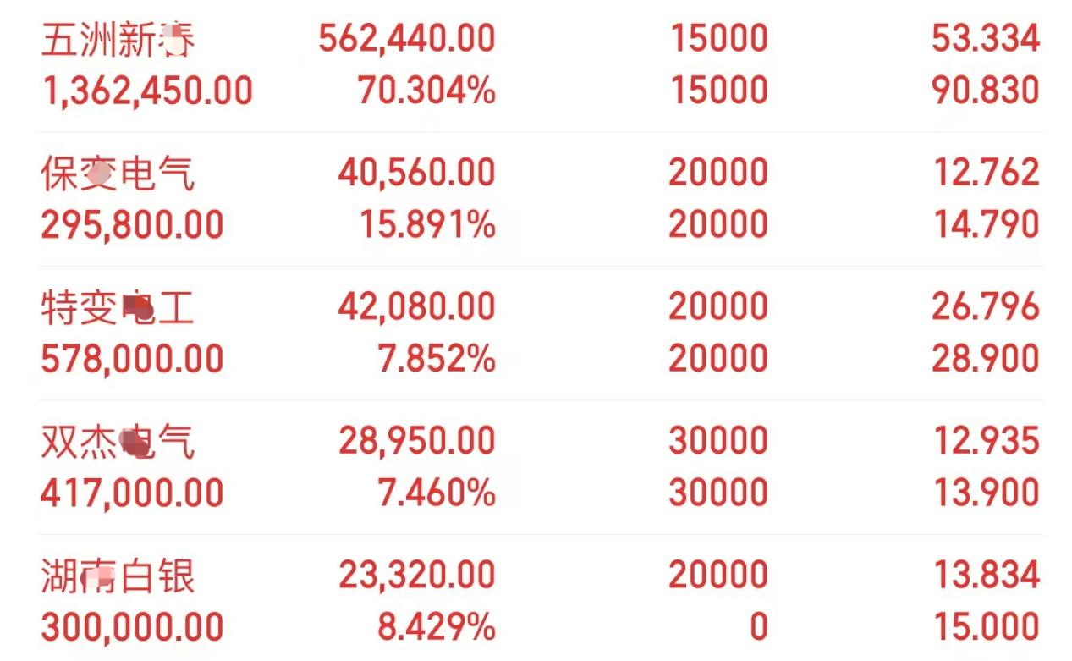The width and height of the screenshot is (1072, 661).
Task: Click the 417,000.00 market value
Action: 132,493
